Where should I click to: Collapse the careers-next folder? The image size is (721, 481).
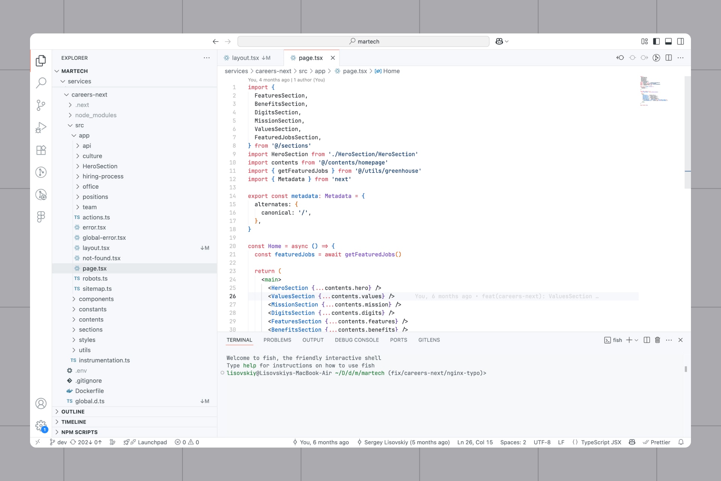point(134,95)
